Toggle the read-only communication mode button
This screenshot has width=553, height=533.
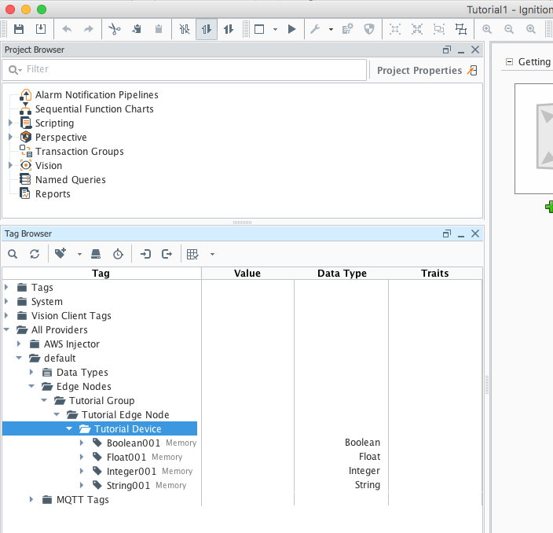pos(207,29)
